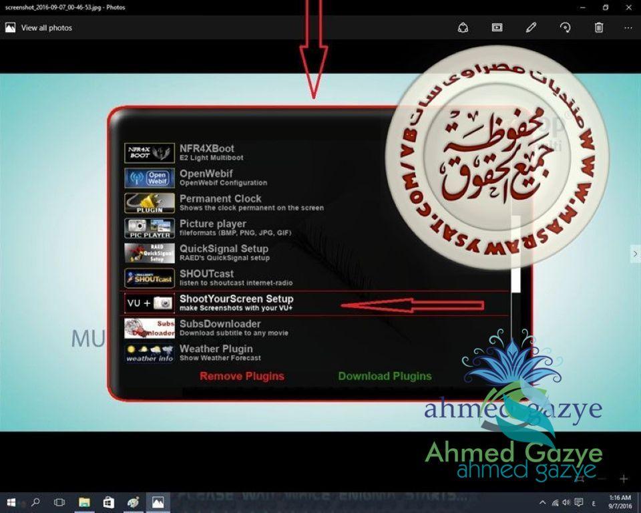Restore down the Photos window

[606, 7]
